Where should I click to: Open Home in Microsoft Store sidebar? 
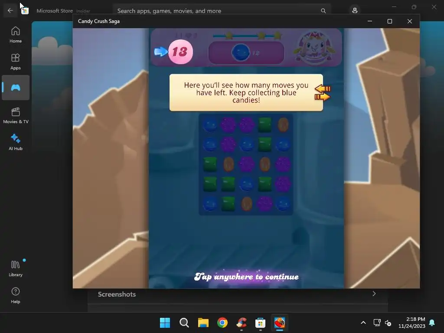(16, 35)
